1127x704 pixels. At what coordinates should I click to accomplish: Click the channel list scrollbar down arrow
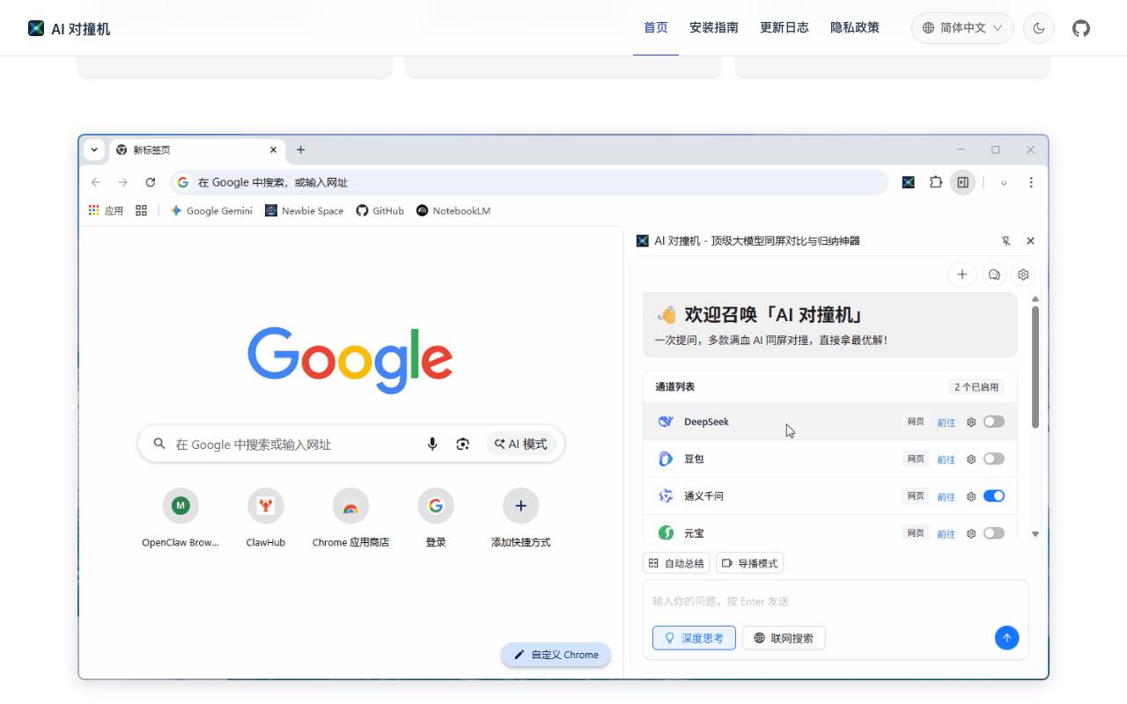(1035, 534)
